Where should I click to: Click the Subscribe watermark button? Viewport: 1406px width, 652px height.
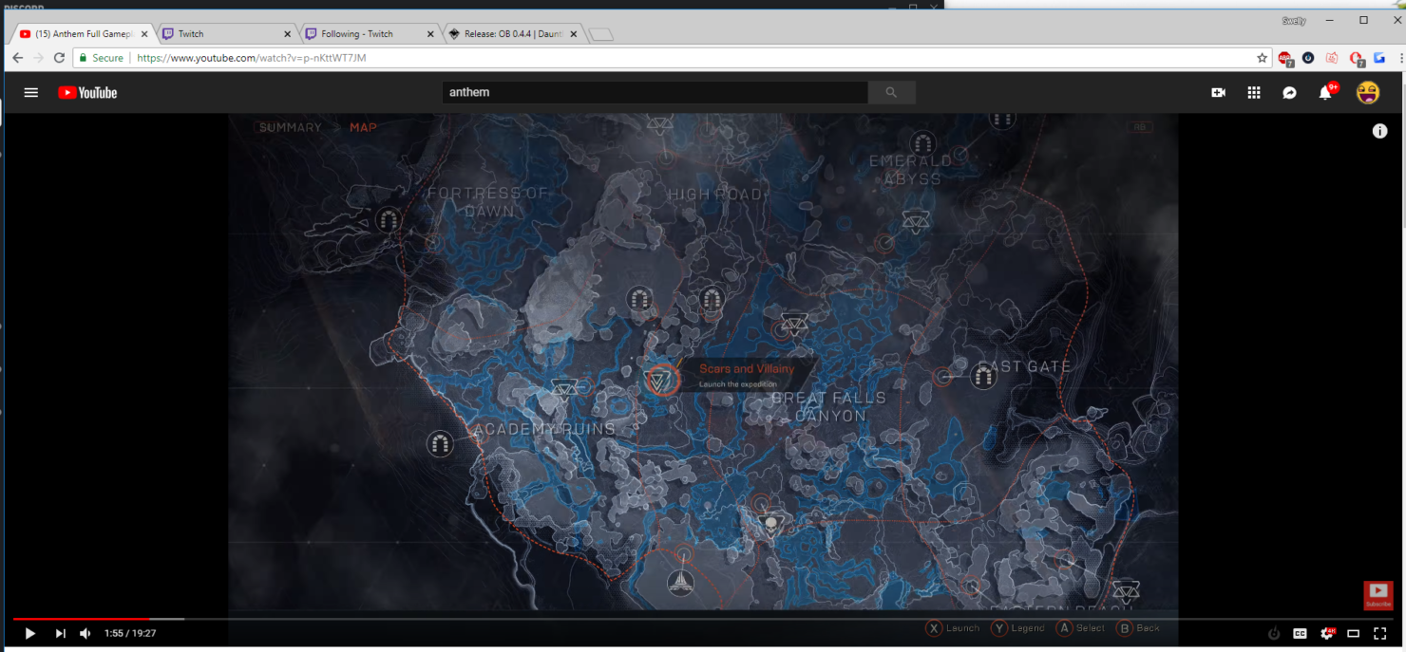click(x=1377, y=595)
